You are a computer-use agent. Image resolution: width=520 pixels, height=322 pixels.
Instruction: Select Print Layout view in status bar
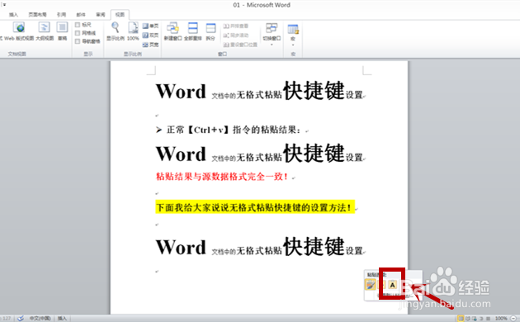tap(461, 319)
